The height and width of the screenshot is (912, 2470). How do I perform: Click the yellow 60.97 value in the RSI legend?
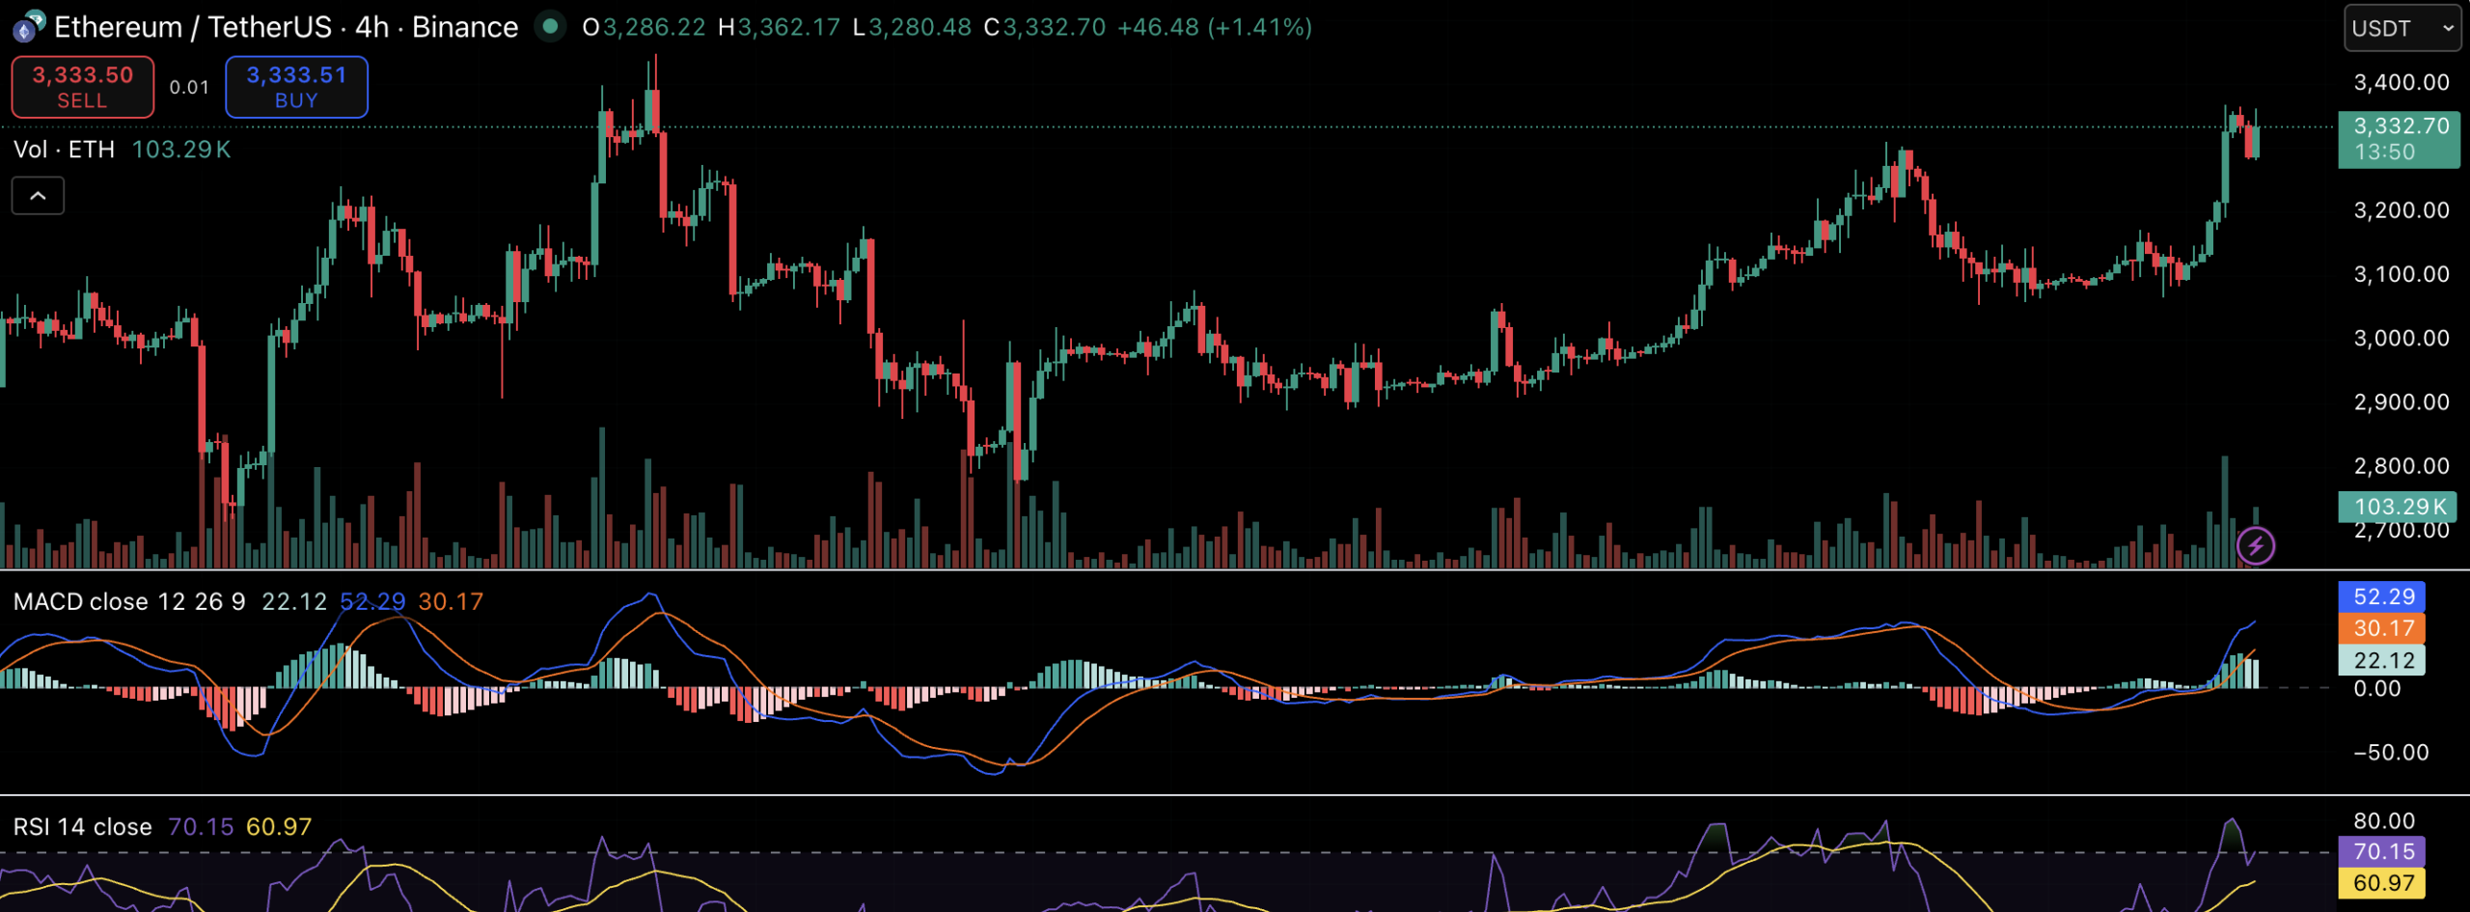[x=279, y=827]
